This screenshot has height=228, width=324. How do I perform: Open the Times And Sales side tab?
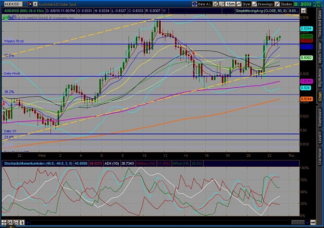[x=320, y=24]
